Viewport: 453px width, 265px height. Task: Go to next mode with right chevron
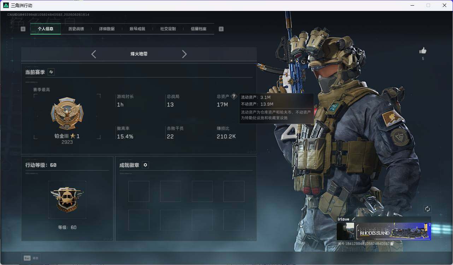click(x=184, y=54)
